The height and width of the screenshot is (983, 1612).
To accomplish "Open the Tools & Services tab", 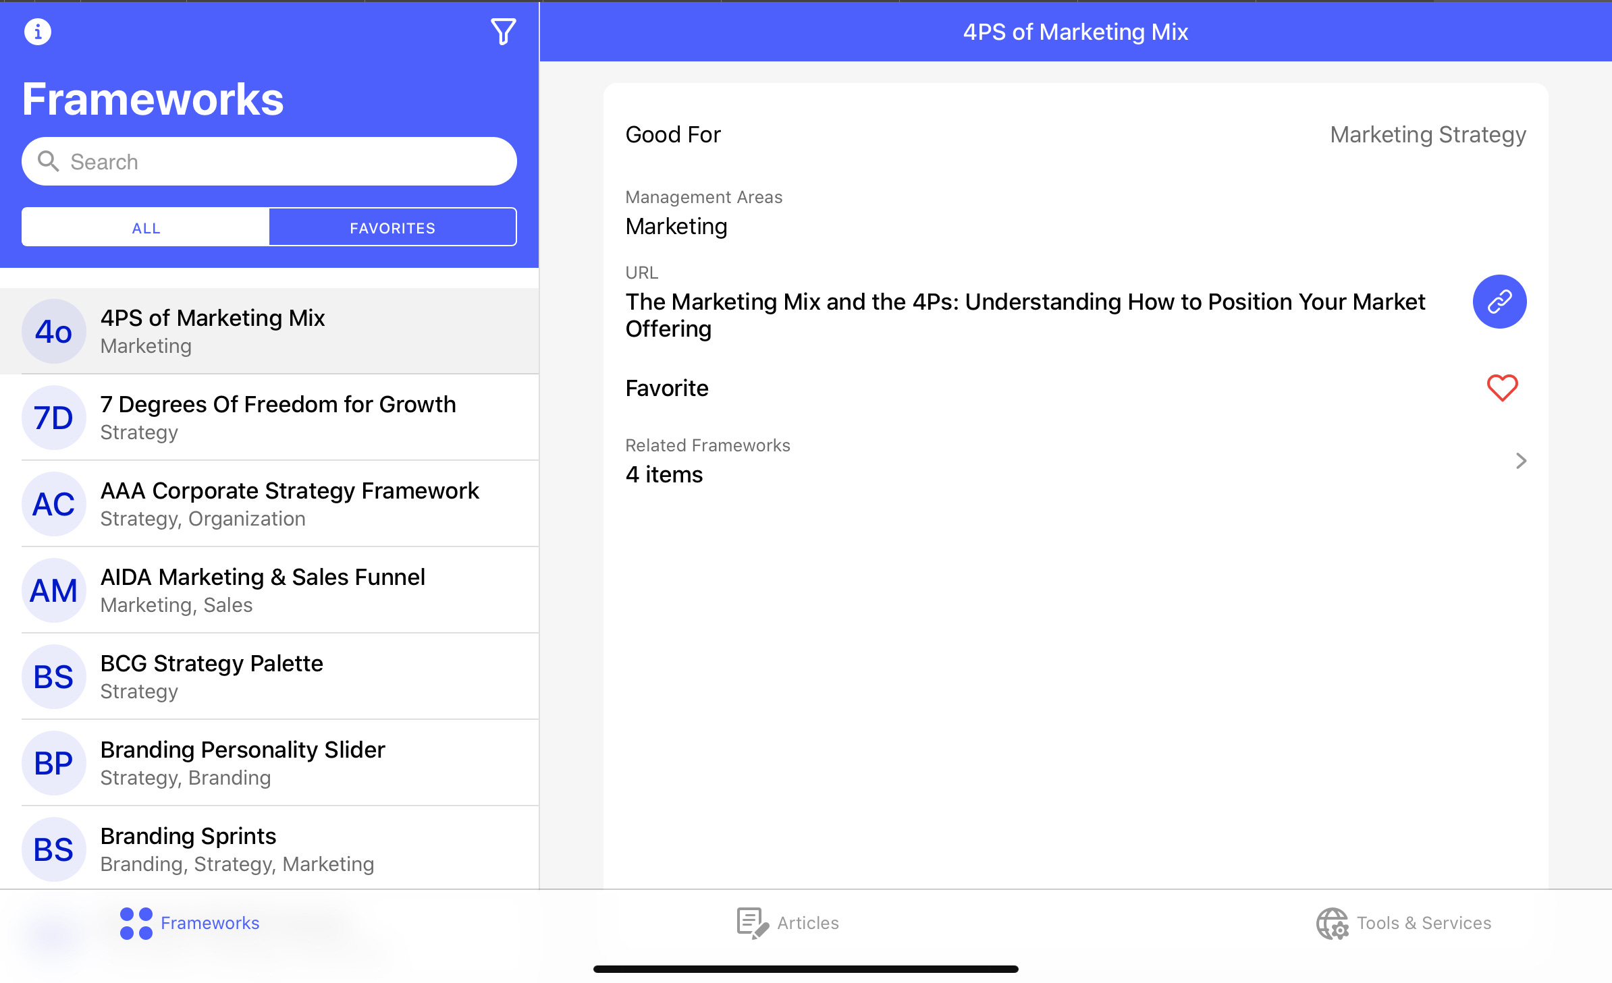I will 1404,922.
